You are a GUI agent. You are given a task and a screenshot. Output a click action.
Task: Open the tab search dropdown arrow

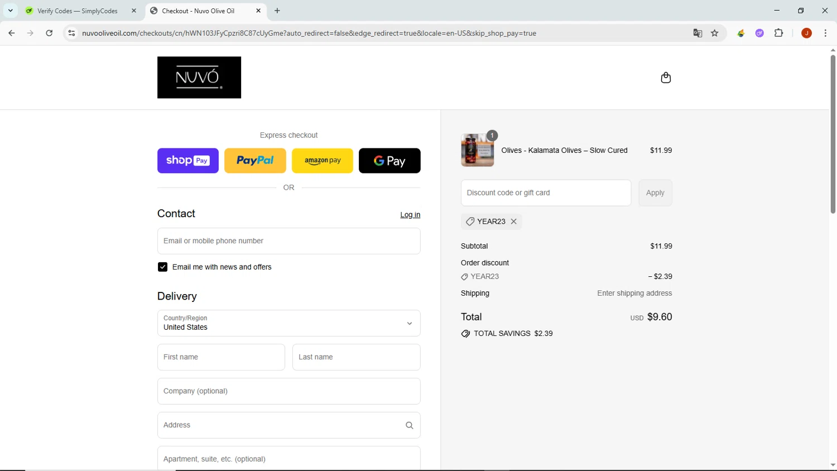tap(10, 11)
